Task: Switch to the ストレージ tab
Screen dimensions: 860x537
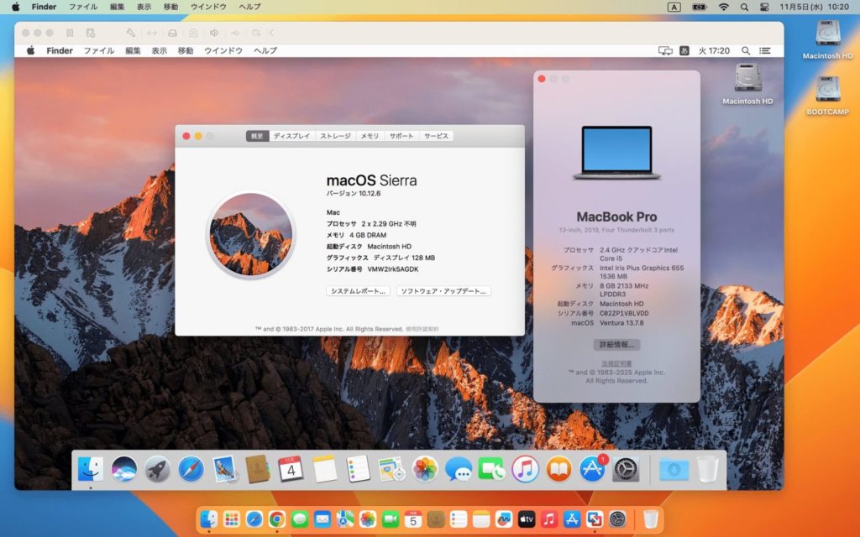Action: point(335,136)
